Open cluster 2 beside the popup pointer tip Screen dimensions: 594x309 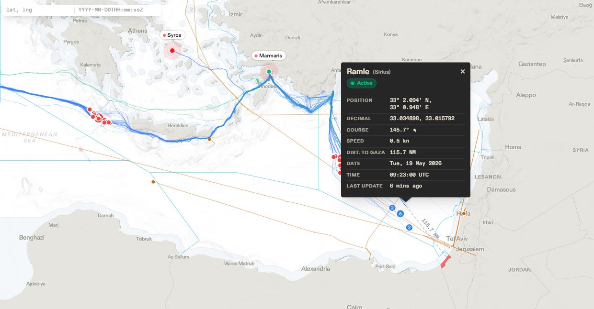point(392,208)
